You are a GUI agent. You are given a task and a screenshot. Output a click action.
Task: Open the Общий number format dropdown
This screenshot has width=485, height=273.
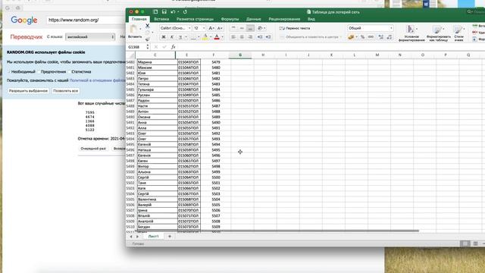pos(370,28)
